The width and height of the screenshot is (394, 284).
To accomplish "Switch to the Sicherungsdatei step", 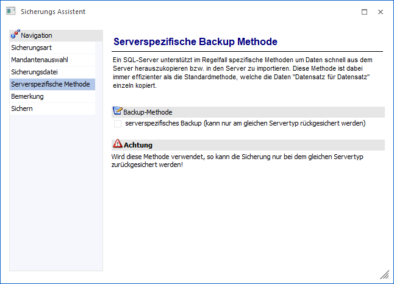I will tap(35, 72).
